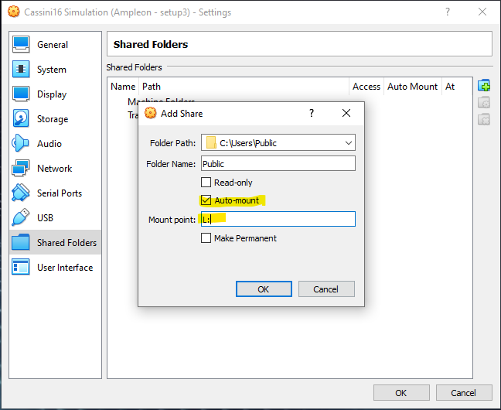Switch to the Network category label
Viewport: 501px width, 410px height.
tap(54, 168)
